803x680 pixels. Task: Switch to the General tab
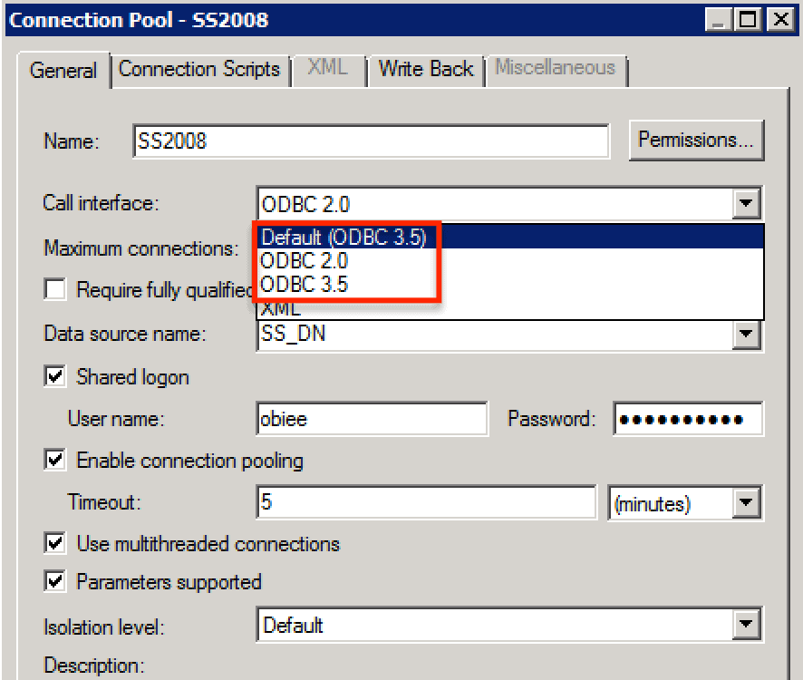(x=63, y=70)
